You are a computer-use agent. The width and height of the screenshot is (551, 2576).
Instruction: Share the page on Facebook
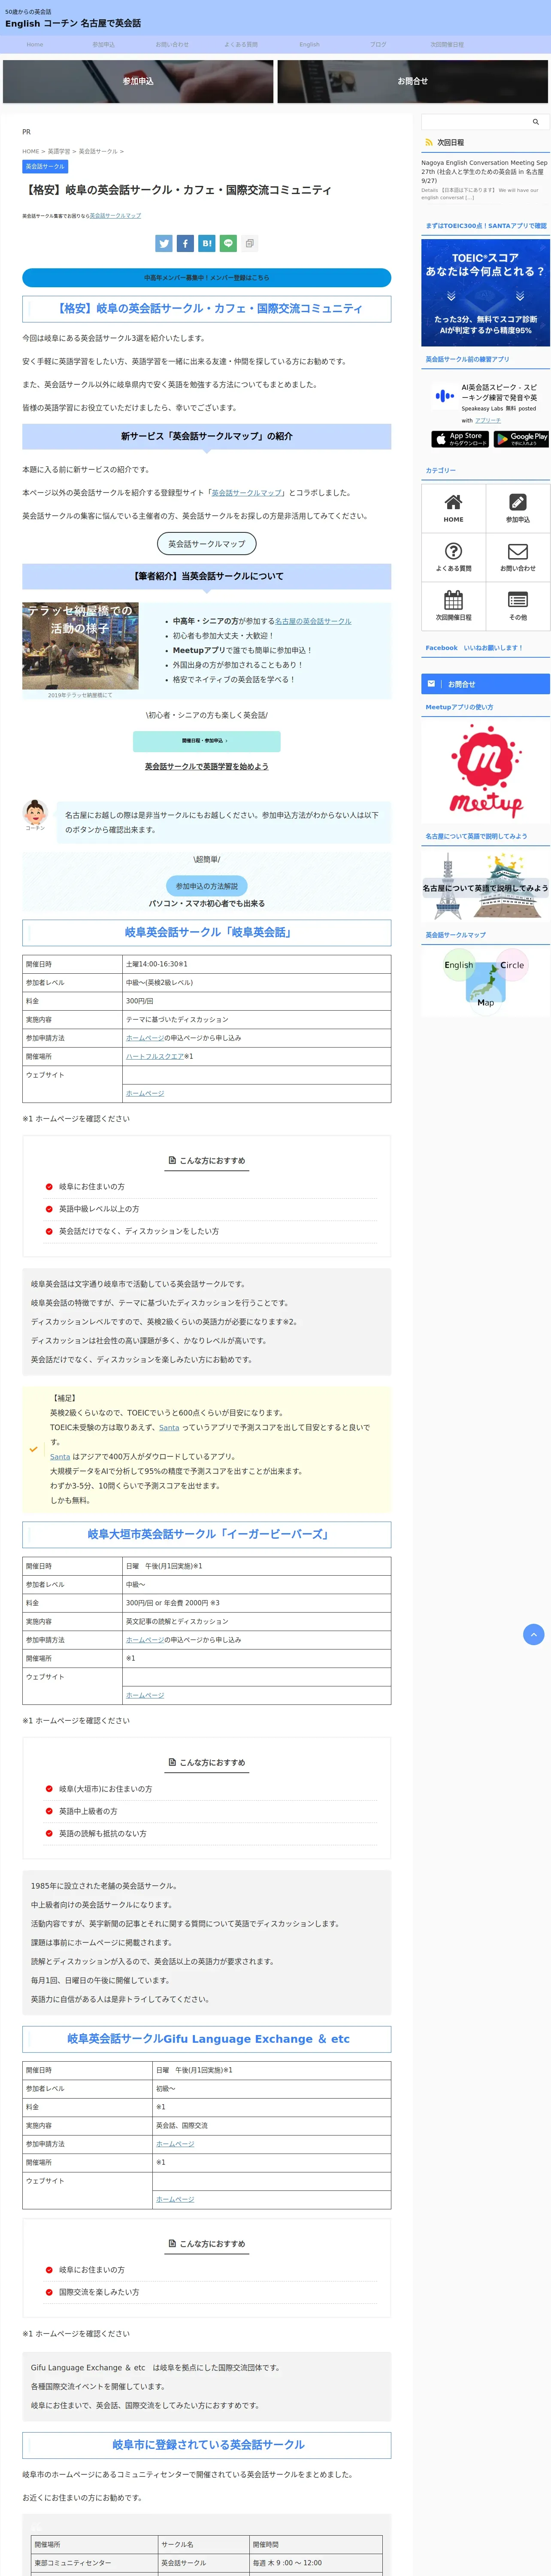[x=185, y=243]
